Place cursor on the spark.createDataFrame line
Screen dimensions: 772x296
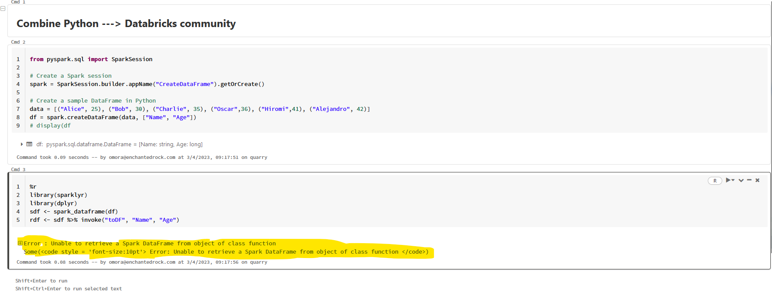[x=113, y=117]
